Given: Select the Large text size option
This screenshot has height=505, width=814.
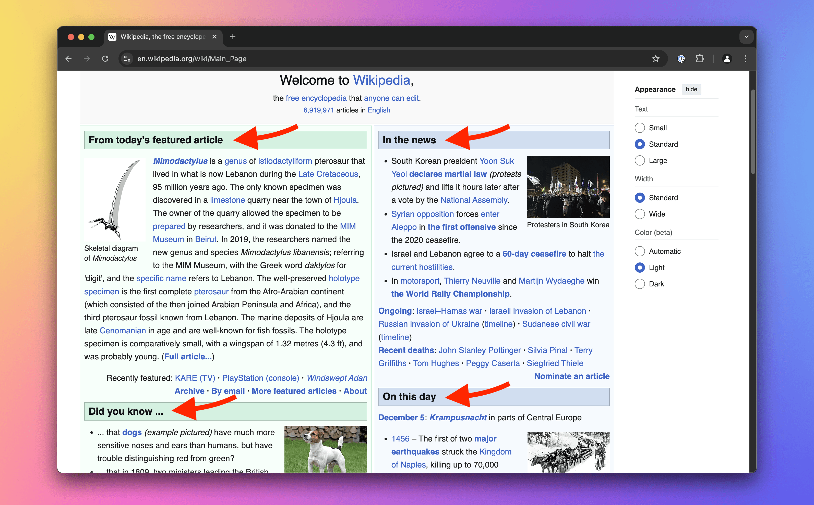Looking at the screenshot, I should pyautogui.click(x=640, y=160).
